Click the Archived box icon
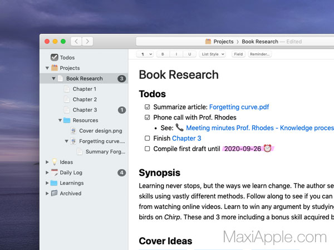 click(55, 193)
